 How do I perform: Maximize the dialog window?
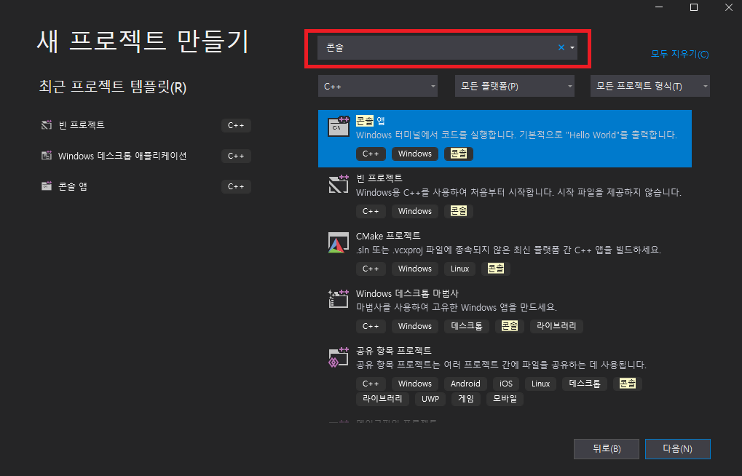(x=694, y=7)
